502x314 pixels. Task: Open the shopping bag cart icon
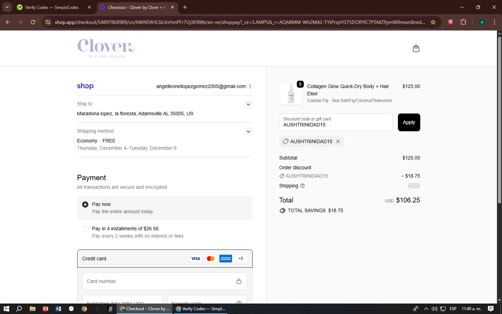[x=416, y=49]
